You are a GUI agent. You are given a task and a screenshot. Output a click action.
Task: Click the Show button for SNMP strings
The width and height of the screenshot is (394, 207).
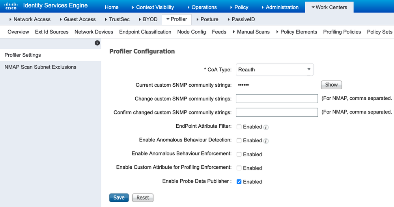(331, 85)
